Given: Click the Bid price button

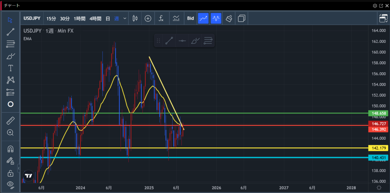Looking at the screenshot, I should tap(190, 18).
